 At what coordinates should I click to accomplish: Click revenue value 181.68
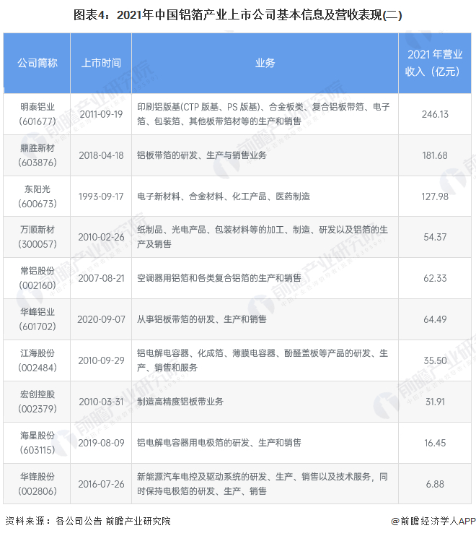click(435, 155)
